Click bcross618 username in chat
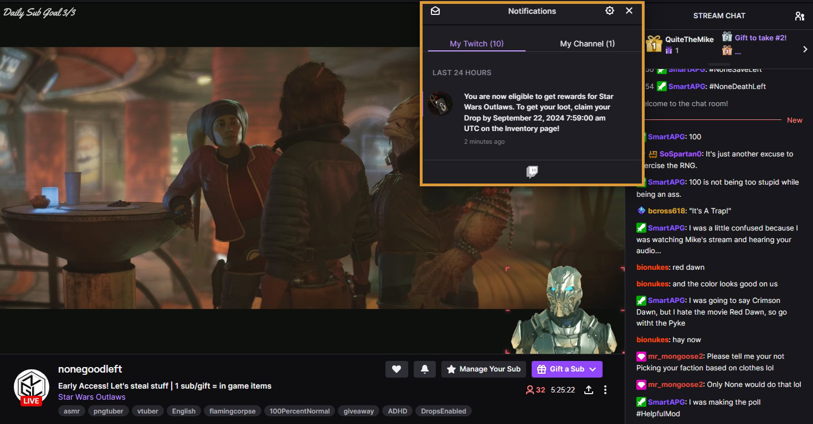 point(667,211)
